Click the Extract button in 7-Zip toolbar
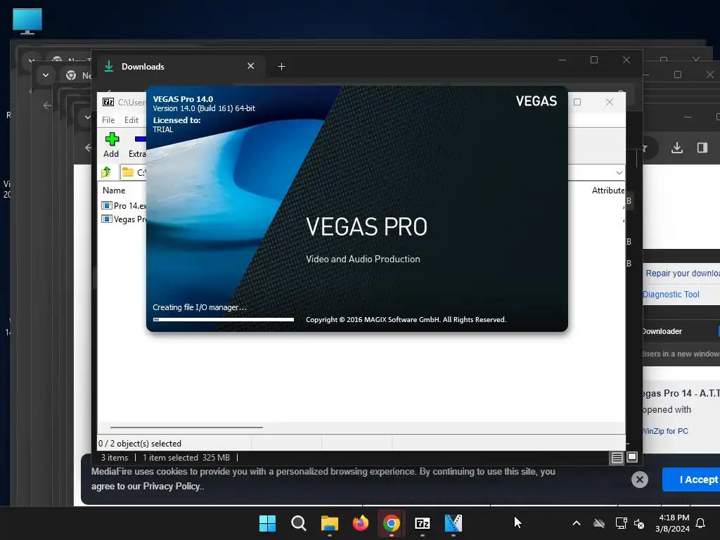Image resolution: width=720 pixels, height=540 pixels. (x=137, y=145)
